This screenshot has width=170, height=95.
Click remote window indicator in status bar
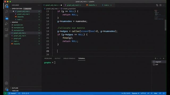pos(6,93)
